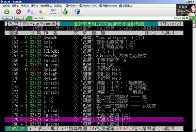Click the BBS HTML conversion icon
The width and height of the screenshot is (196, 132).
pyautogui.click(x=54, y=12)
